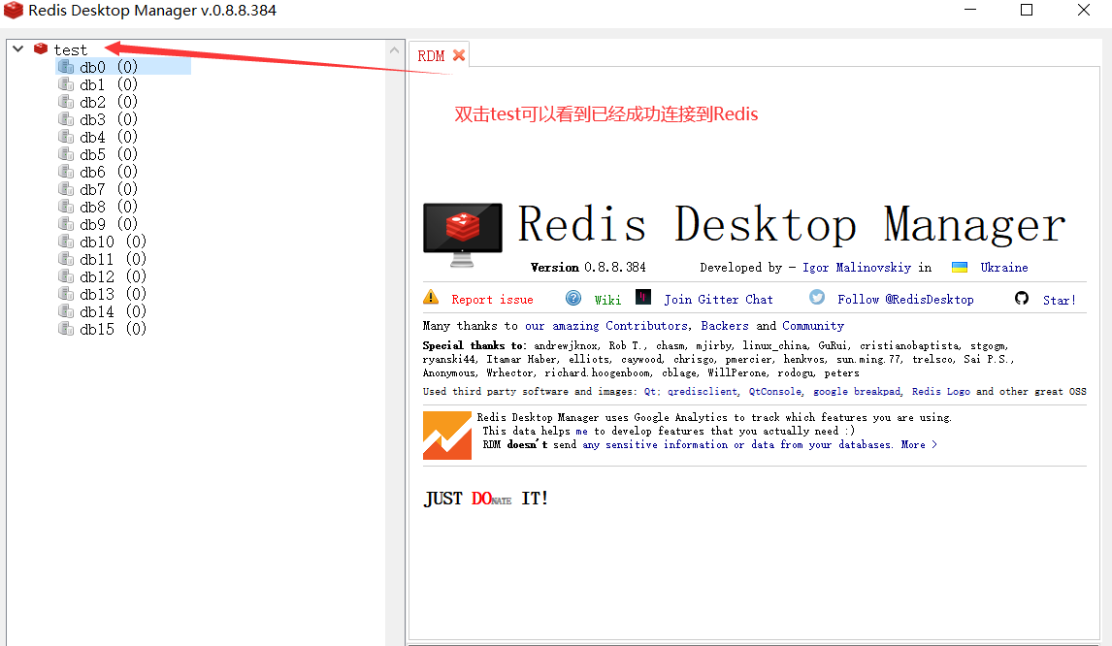Click the database icon for db4

point(66,137)
